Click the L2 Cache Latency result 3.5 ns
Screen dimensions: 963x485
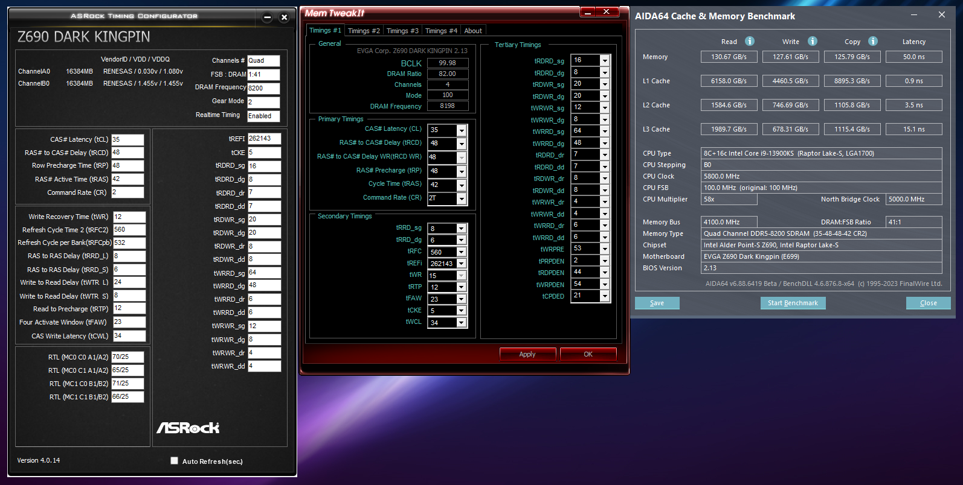pos(914,105)
